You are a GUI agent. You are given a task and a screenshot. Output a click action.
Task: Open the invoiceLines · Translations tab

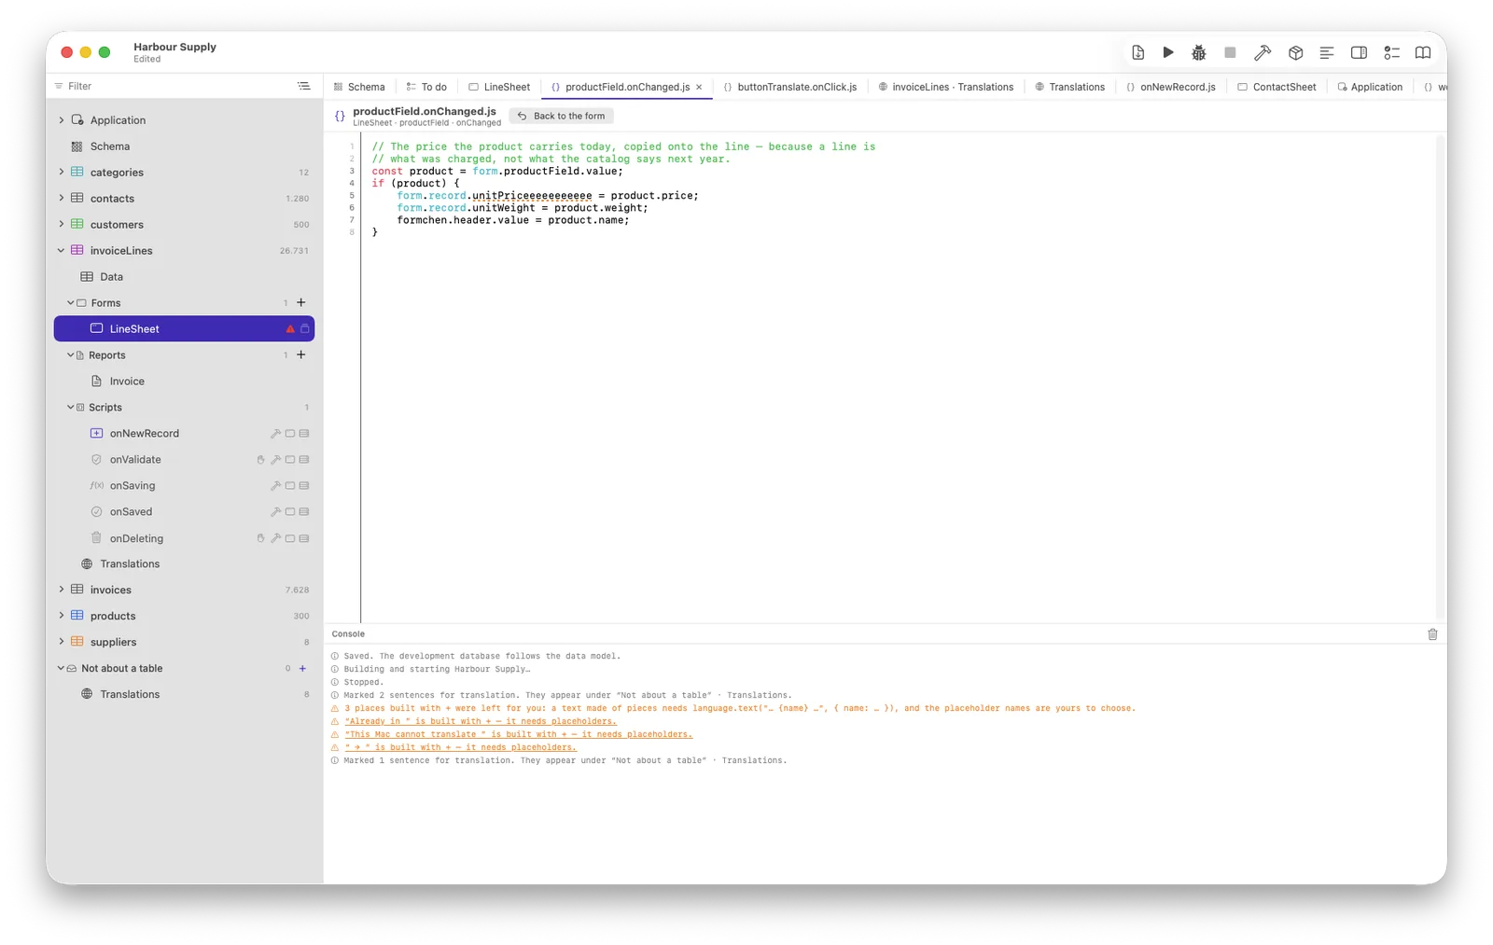click(946, 87)
